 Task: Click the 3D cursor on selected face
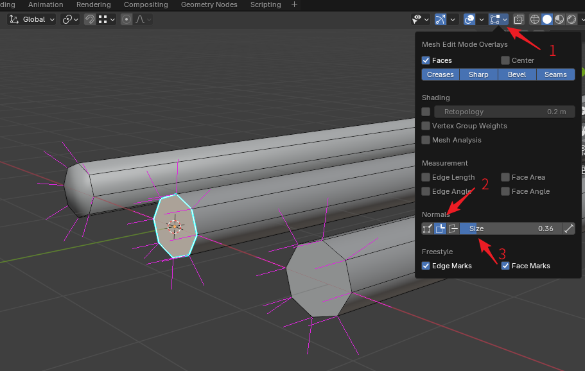[x=174, y=227]
